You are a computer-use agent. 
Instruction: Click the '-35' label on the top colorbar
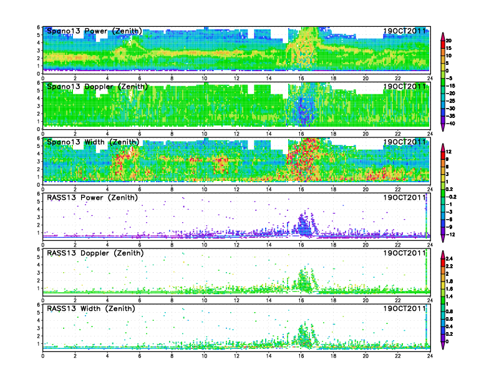point(450,116)
